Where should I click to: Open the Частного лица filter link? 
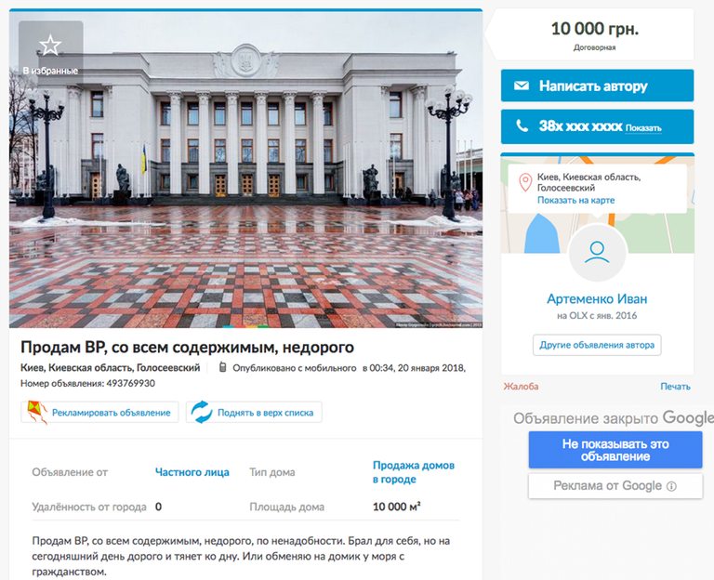[192, 472]
